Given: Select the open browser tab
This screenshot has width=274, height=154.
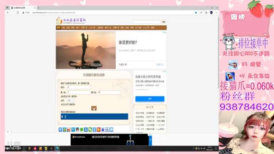Looking at the screenshot, I should [23, 8].
